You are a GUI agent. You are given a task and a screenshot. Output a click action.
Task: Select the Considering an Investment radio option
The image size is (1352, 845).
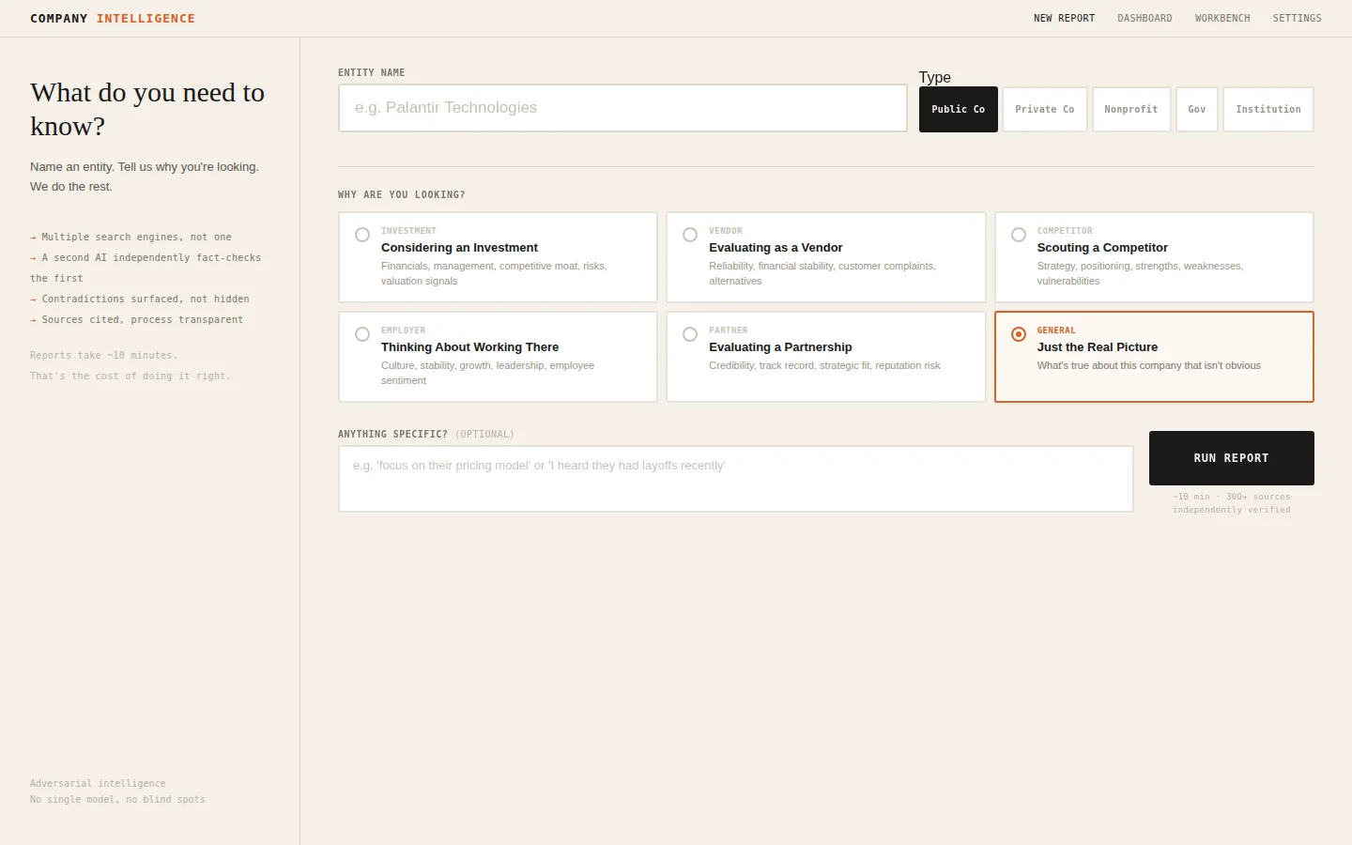click(x=362, y=235)
